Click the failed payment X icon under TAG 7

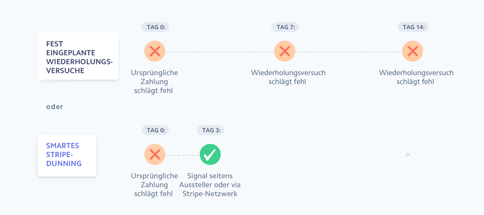pos(284,51)
